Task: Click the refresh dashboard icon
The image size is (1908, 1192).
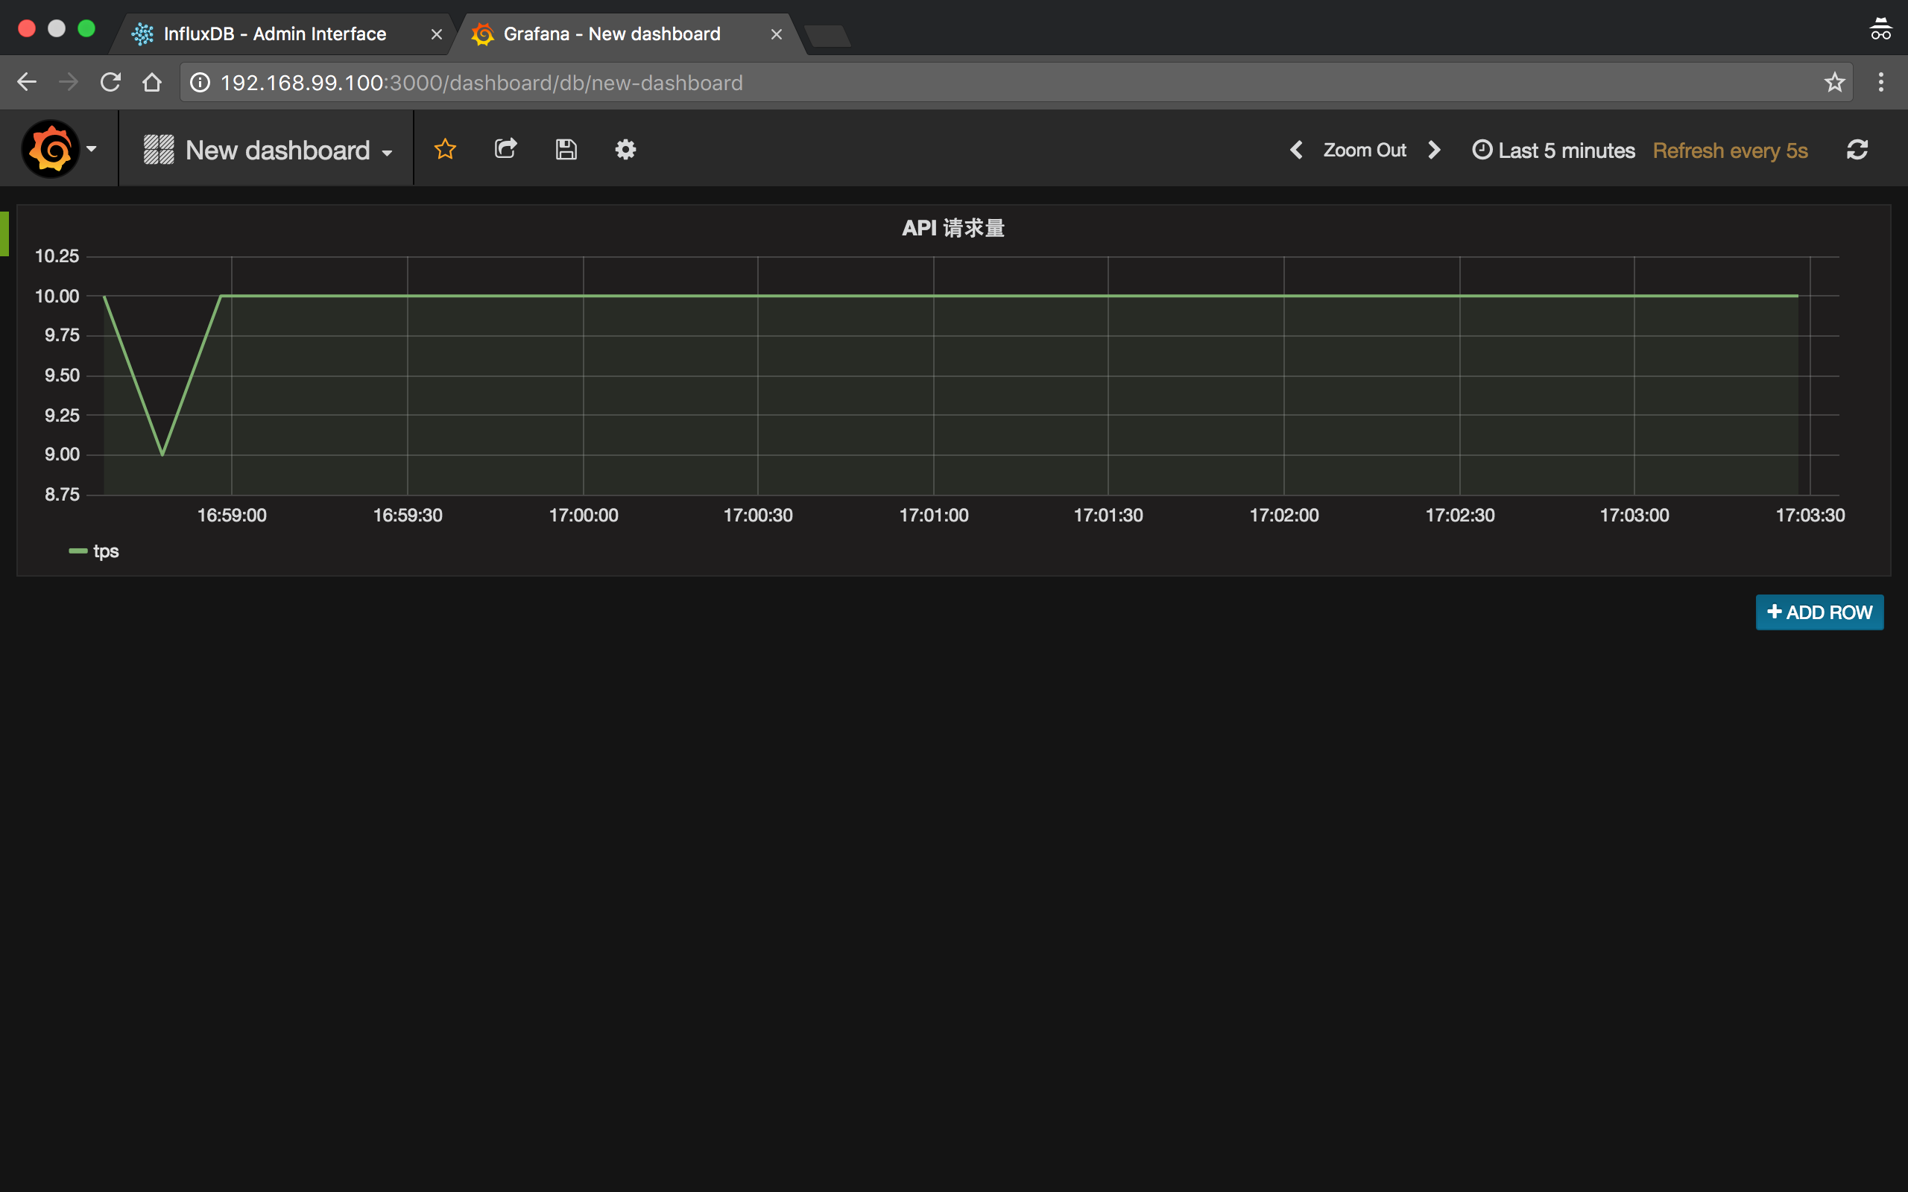Action: (1857, 150)
